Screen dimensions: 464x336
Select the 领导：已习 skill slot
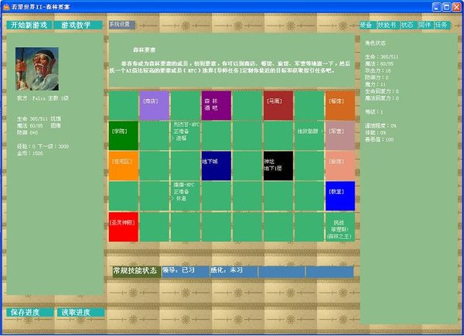tap(186, 272)
